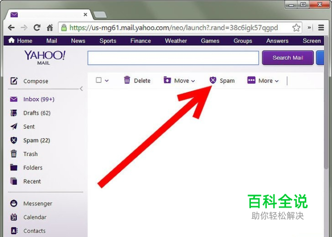Click the Drafts icon in sidebar
332x237 pixels.
(14, 113)
